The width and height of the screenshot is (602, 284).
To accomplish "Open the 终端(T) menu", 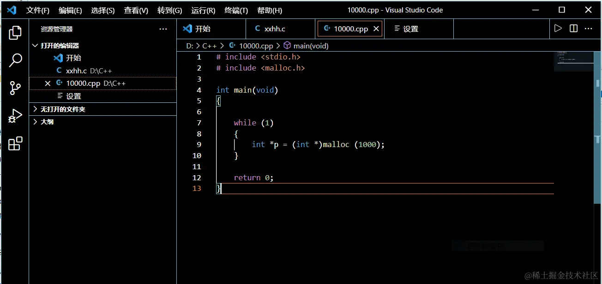I will [236, 10].
